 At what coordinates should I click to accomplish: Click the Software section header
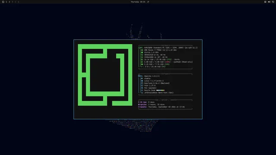(x=165, y=74)
